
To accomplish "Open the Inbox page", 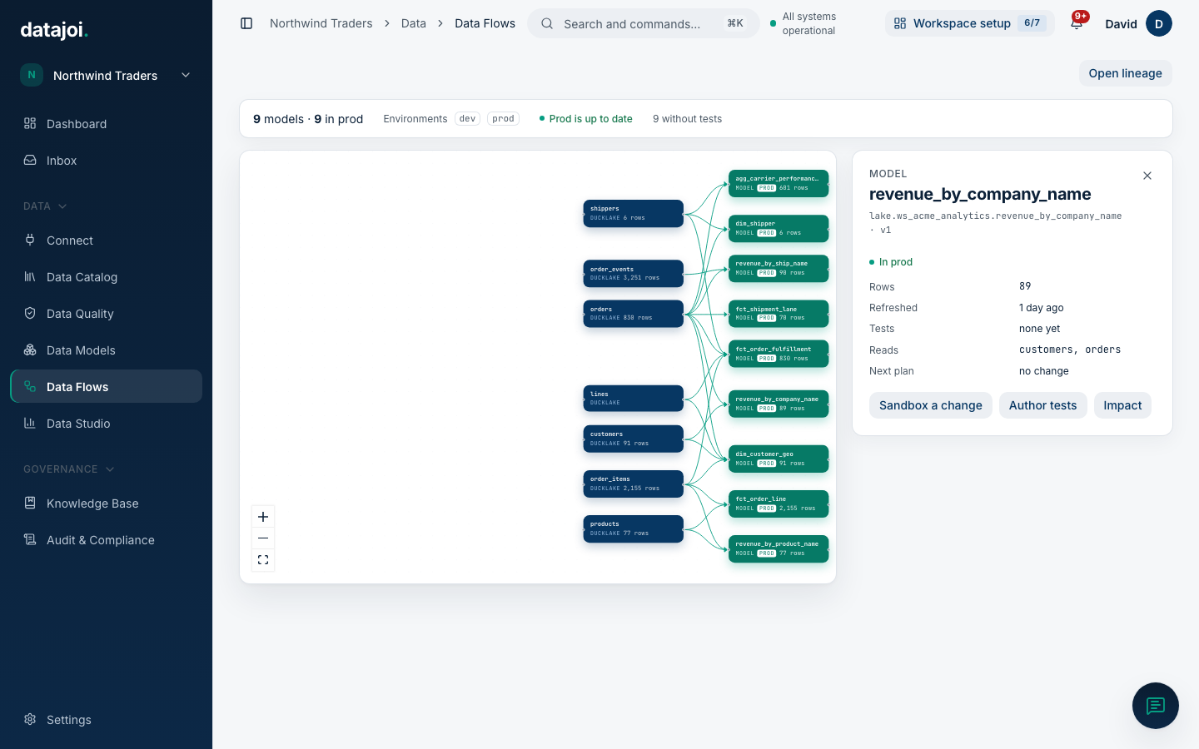I will point(106,161).
